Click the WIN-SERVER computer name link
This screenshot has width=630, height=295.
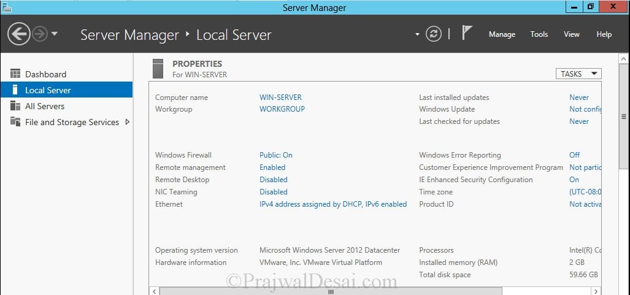pyautogui.click(x=280, y=98)
